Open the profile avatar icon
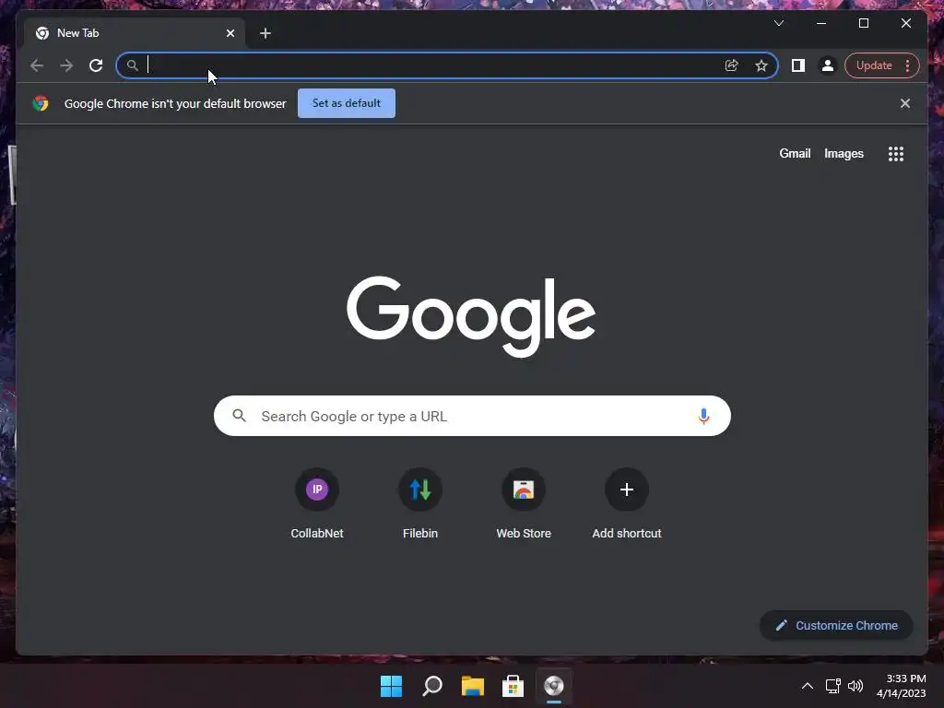 click(x=828, y=65)
